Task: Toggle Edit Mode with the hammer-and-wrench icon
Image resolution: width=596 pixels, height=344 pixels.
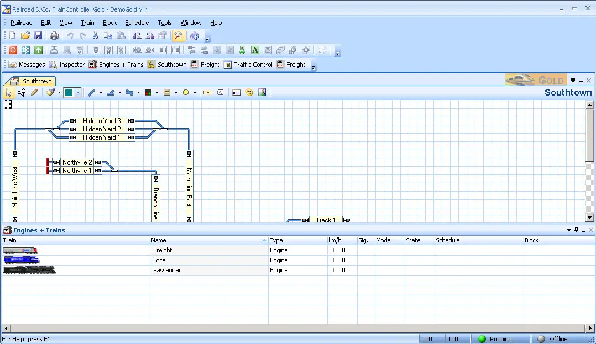Action: 178,36
